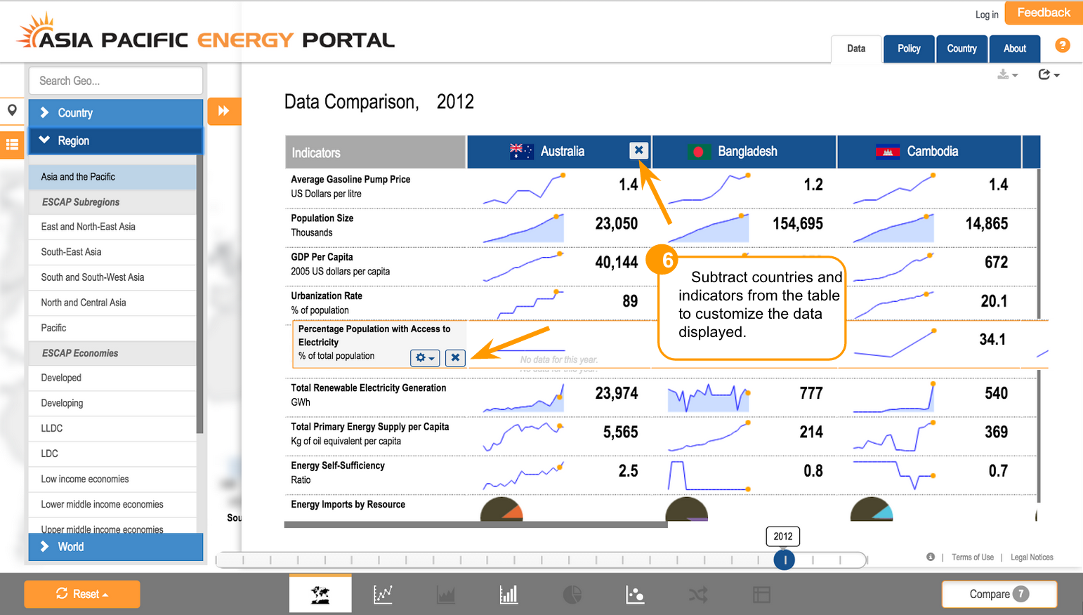Click the orange help question mark
Viewport: 1083px width, 615px height.
pos(1063,46)
